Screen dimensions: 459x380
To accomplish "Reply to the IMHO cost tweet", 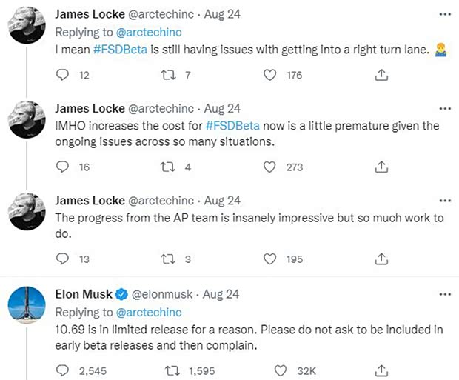I will pyautogui.click(x=64, y=167).
